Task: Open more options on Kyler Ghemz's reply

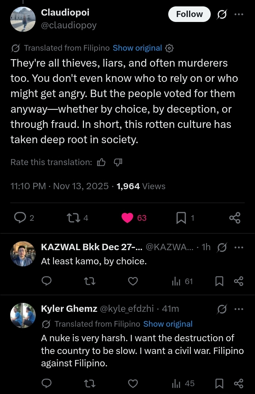Action: tap(239, 309)
